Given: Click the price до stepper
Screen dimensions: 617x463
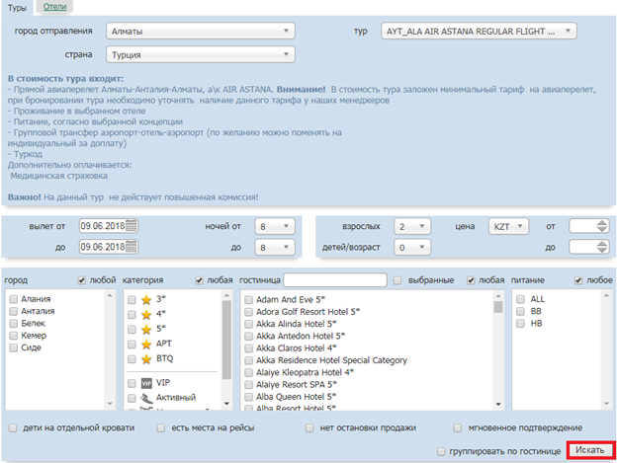Looking at the screenshot, I should click(x=602, y=247).
